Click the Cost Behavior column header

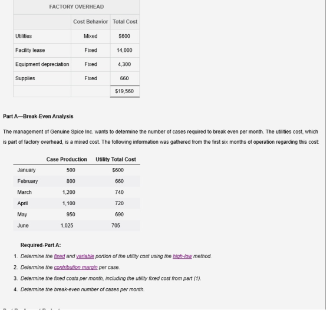tap(91, 22)
